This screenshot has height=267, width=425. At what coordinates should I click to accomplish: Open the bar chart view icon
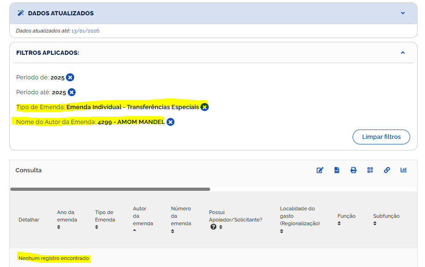(404, 170)
